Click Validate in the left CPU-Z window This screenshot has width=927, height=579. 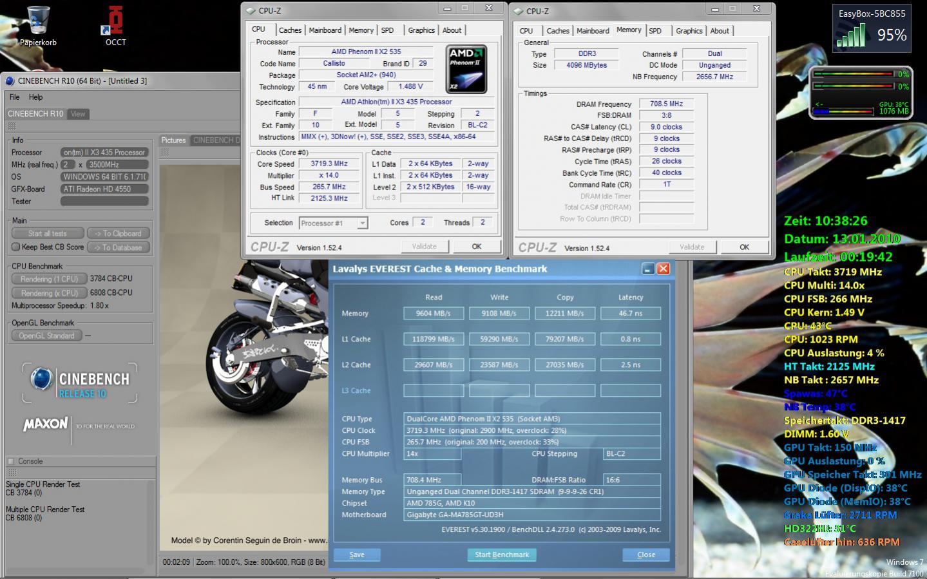point(424,246)
